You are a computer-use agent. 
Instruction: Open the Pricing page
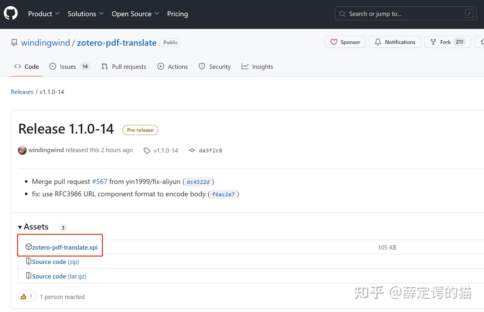point(177,14)
